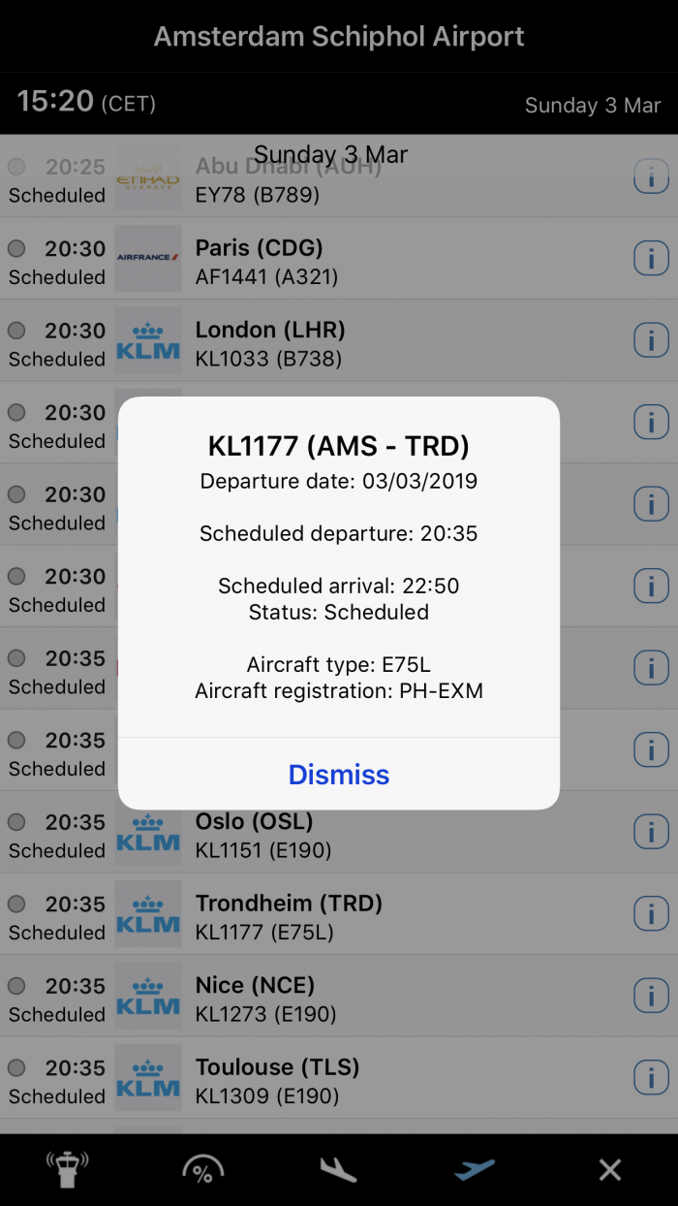Tap the Air France airline logo

[148, 258]
